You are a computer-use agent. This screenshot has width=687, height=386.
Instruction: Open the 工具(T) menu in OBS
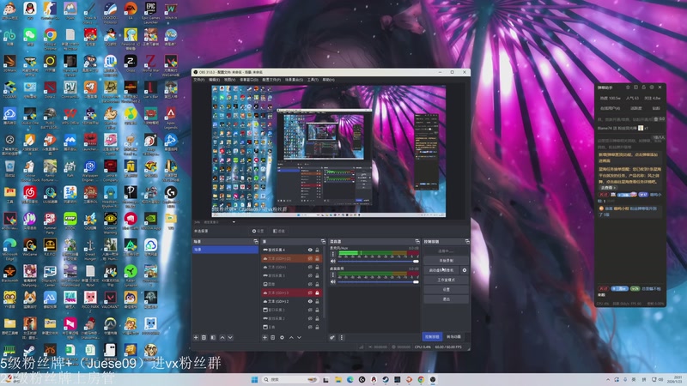[313, 80]
